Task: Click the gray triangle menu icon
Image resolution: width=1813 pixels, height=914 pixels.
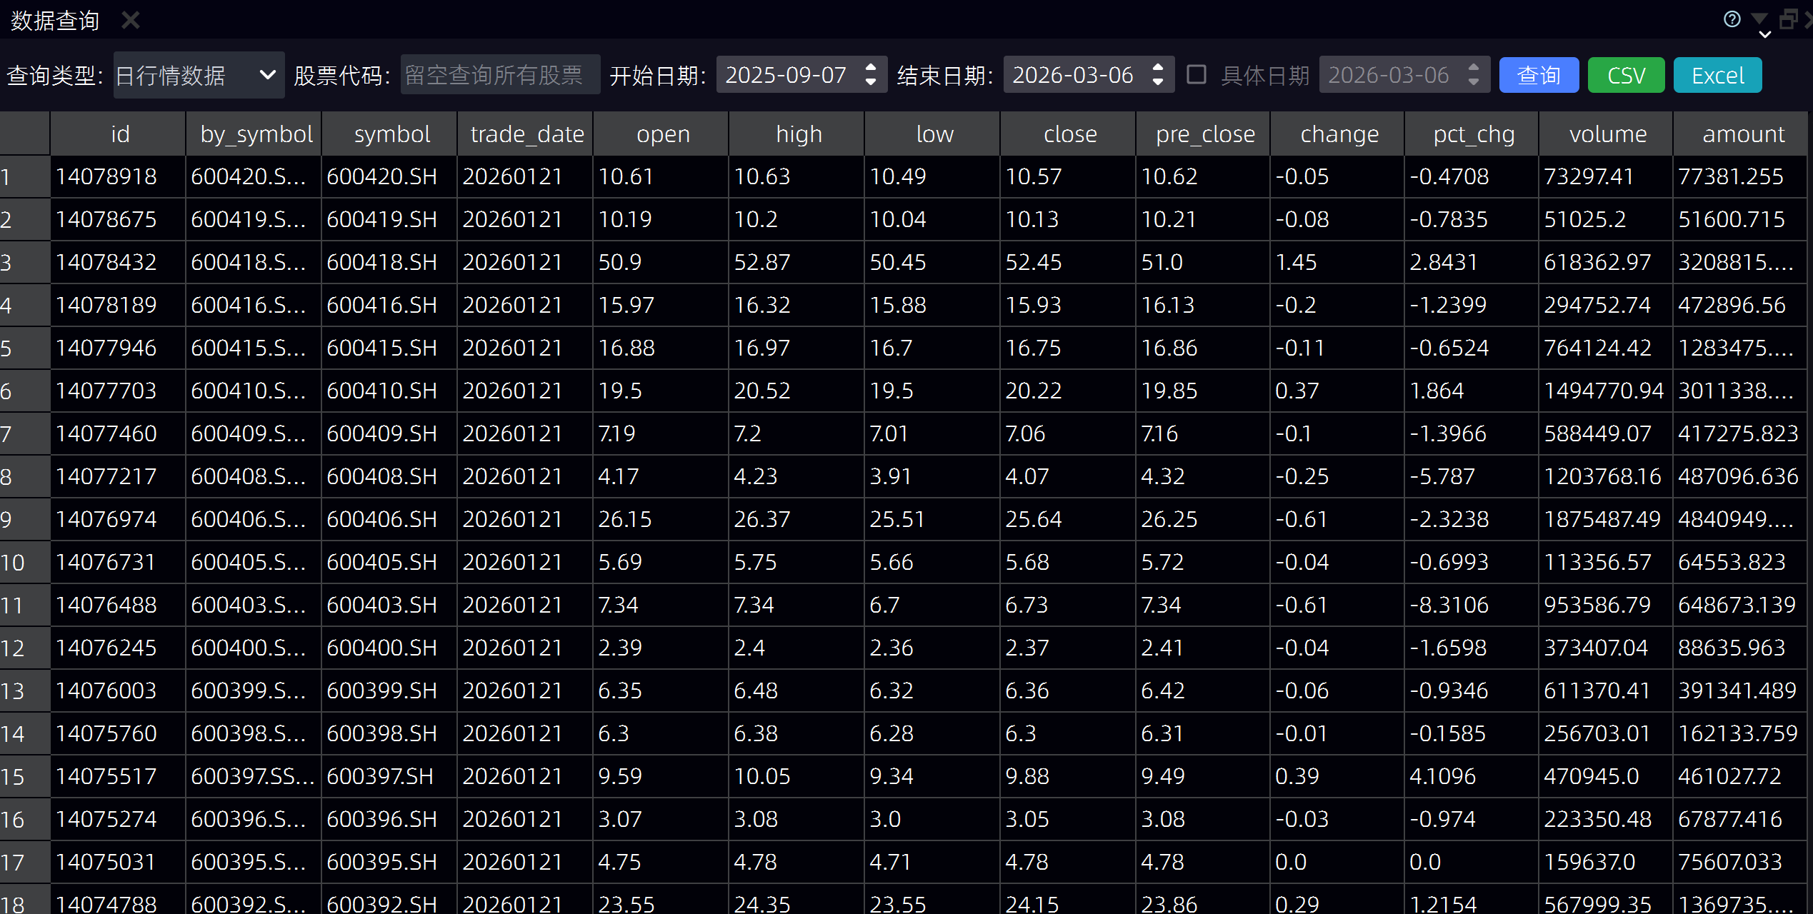Action: pos(1760,18)
